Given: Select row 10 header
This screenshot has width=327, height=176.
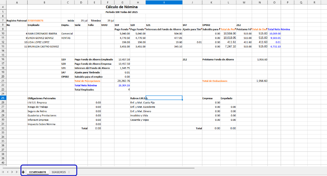Looking at the screenshot, I should (x=3, y=33).
